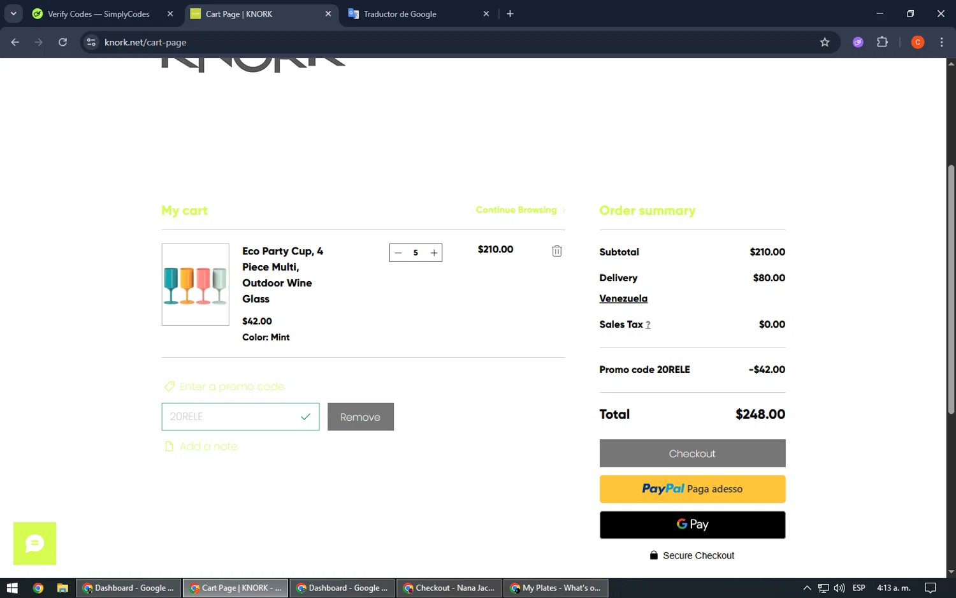
Task: Open the browser extensions puzzle icon
Action: pyautogui.click(x=882, y=42)
